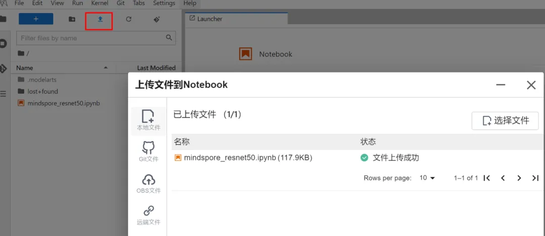
Task: Click the Filter files by name field
Action: pyautogui.click(x=91, y=38)
